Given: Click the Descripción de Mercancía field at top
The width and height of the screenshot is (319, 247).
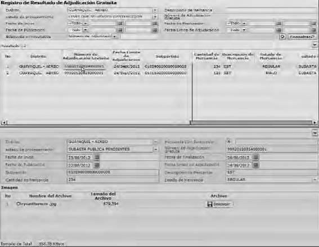Looking at the screenshot, I should (271, 10).
